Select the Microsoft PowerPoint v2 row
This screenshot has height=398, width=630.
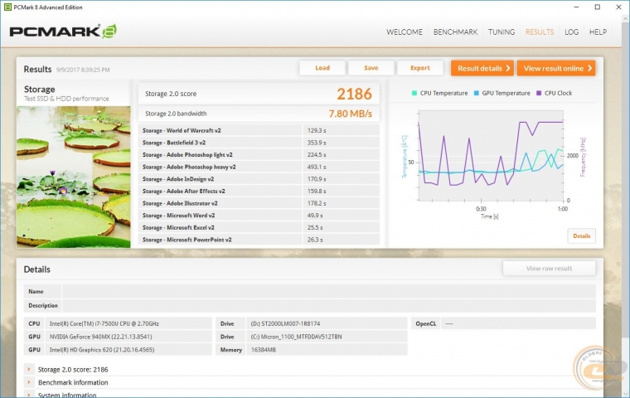click(259, 240)
